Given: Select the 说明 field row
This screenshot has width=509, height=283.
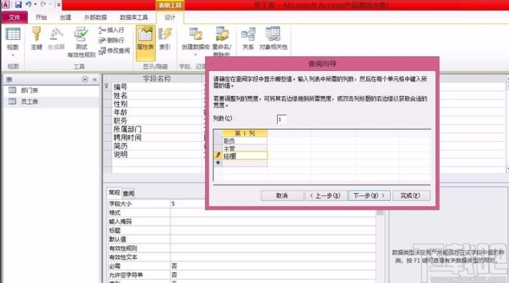Looking at the screenshot, I should [x=157, y=154].
